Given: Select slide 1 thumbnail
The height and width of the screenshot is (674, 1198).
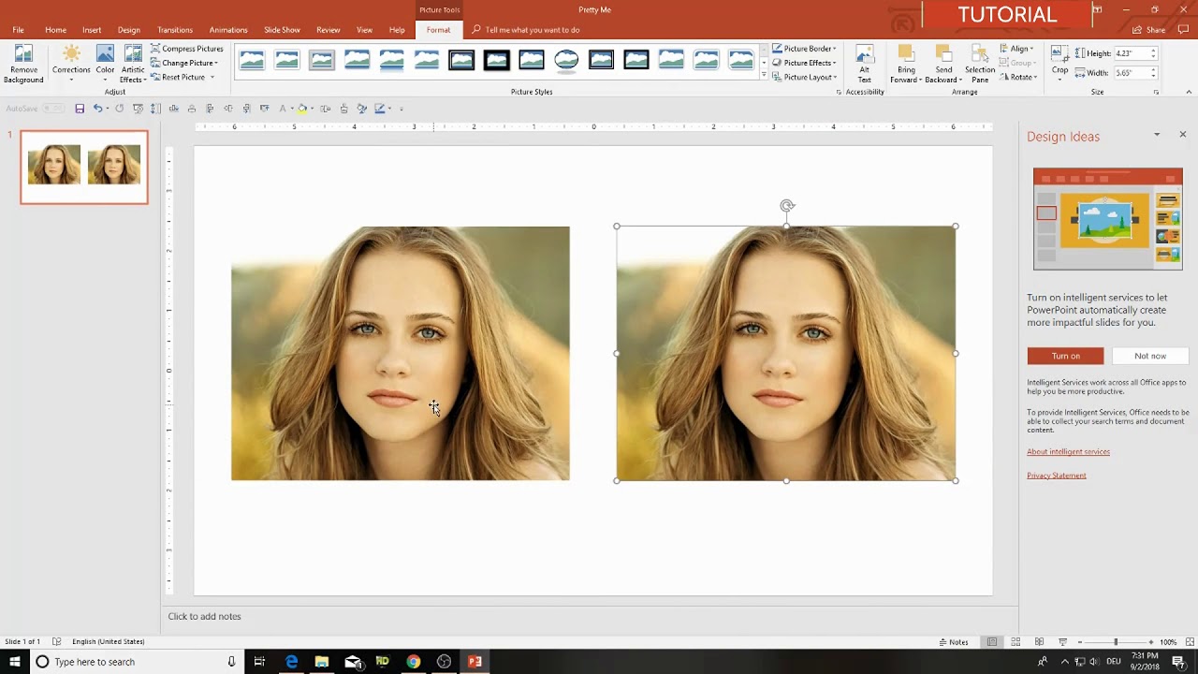Looking at the screenshot, I should [84, 167].
